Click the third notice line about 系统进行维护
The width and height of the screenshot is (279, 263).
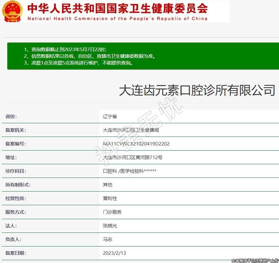pos(78,63)
